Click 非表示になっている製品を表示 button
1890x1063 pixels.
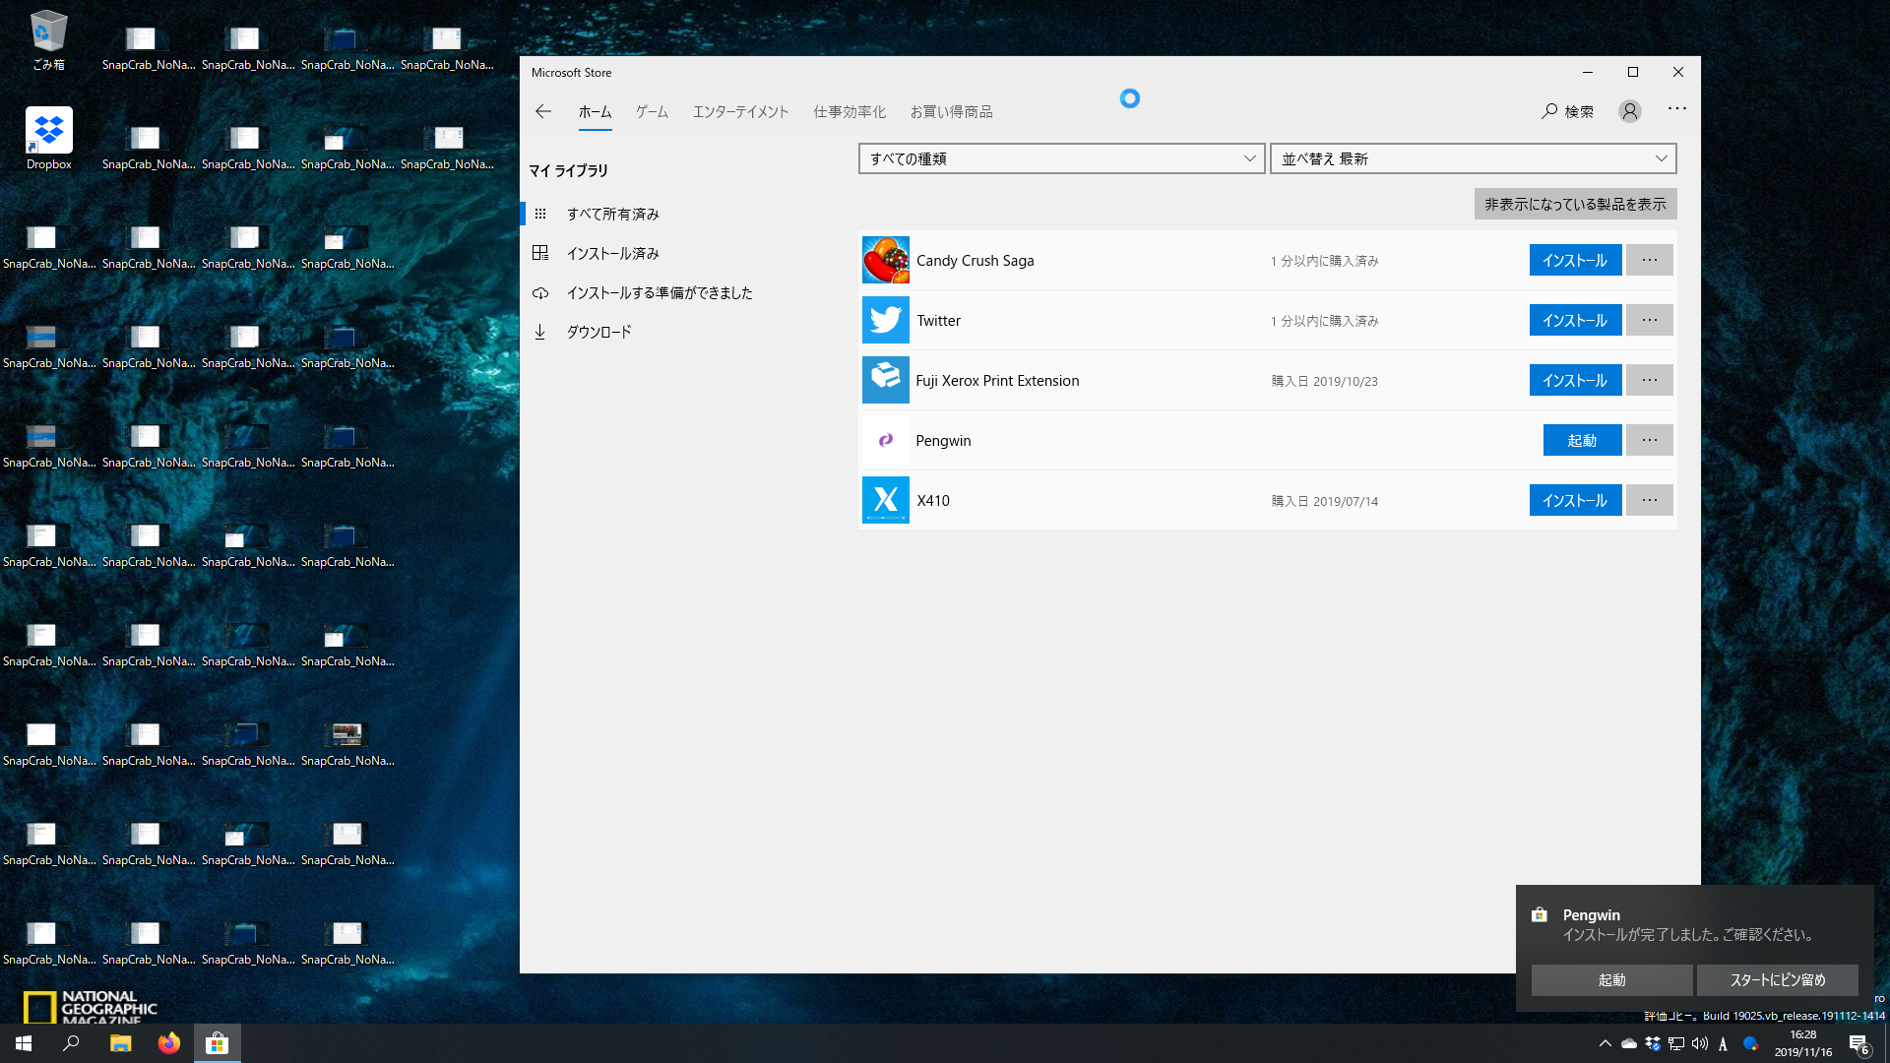pyautogui.click(x=1575, y=204)
